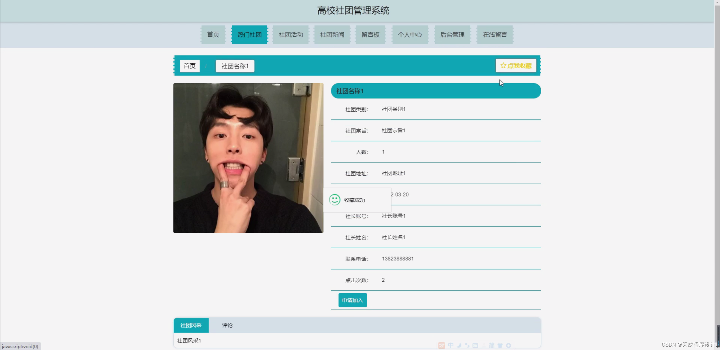The width and height of the screenshot is (720, 350).
Task: Select the 社团风采 tab
Action: pos(191,325)
